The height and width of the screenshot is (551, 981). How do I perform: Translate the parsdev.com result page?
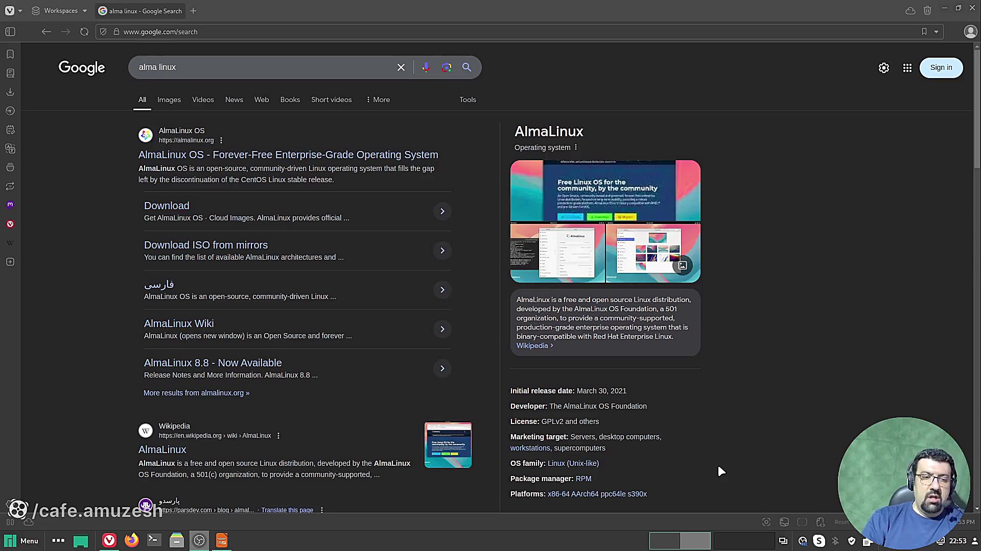pyautogui.click(x=287, y=510)
